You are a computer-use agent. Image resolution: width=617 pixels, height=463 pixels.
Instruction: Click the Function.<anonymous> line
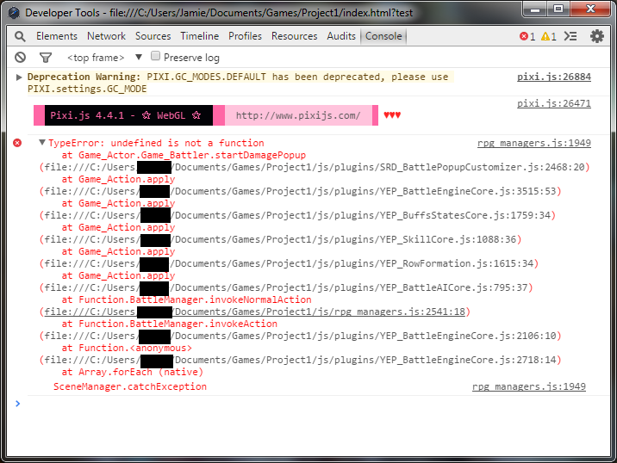click(x=127, y=349)
